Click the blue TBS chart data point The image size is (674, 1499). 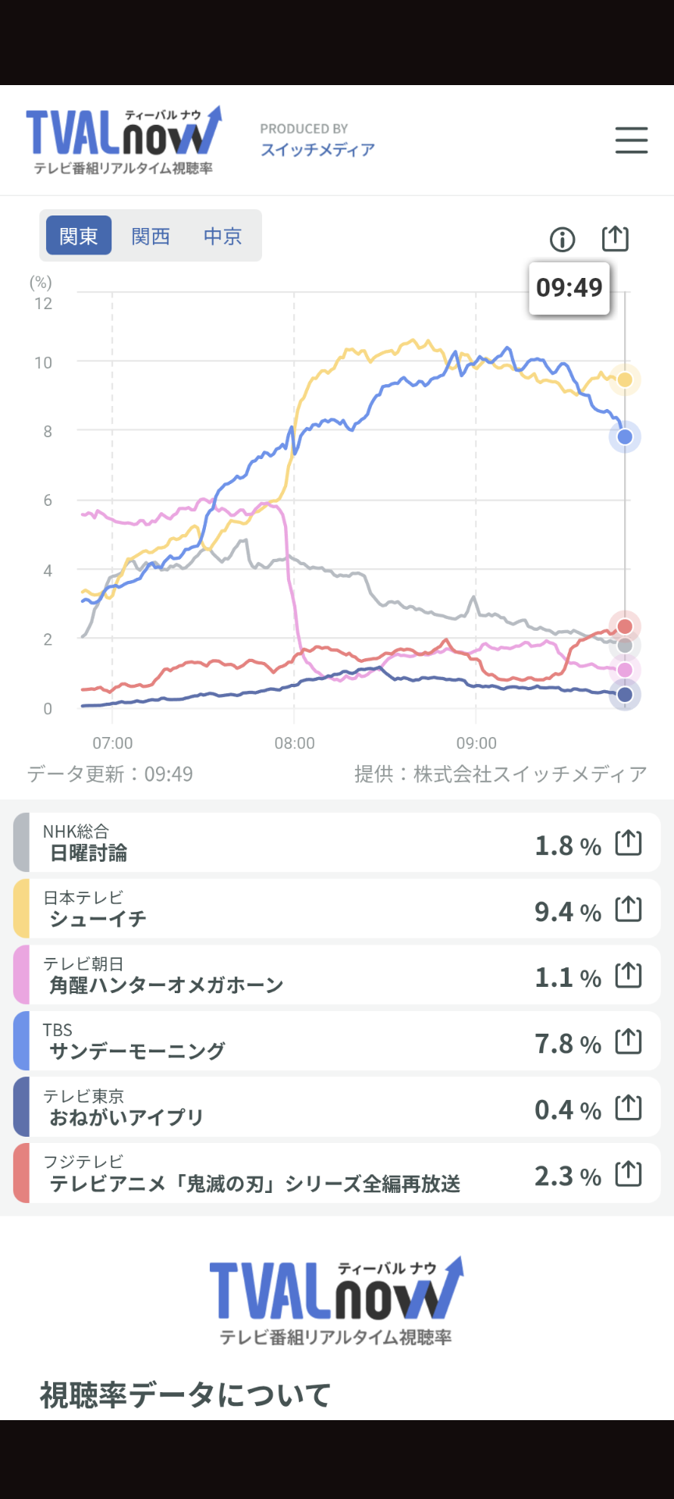(625, 437)
